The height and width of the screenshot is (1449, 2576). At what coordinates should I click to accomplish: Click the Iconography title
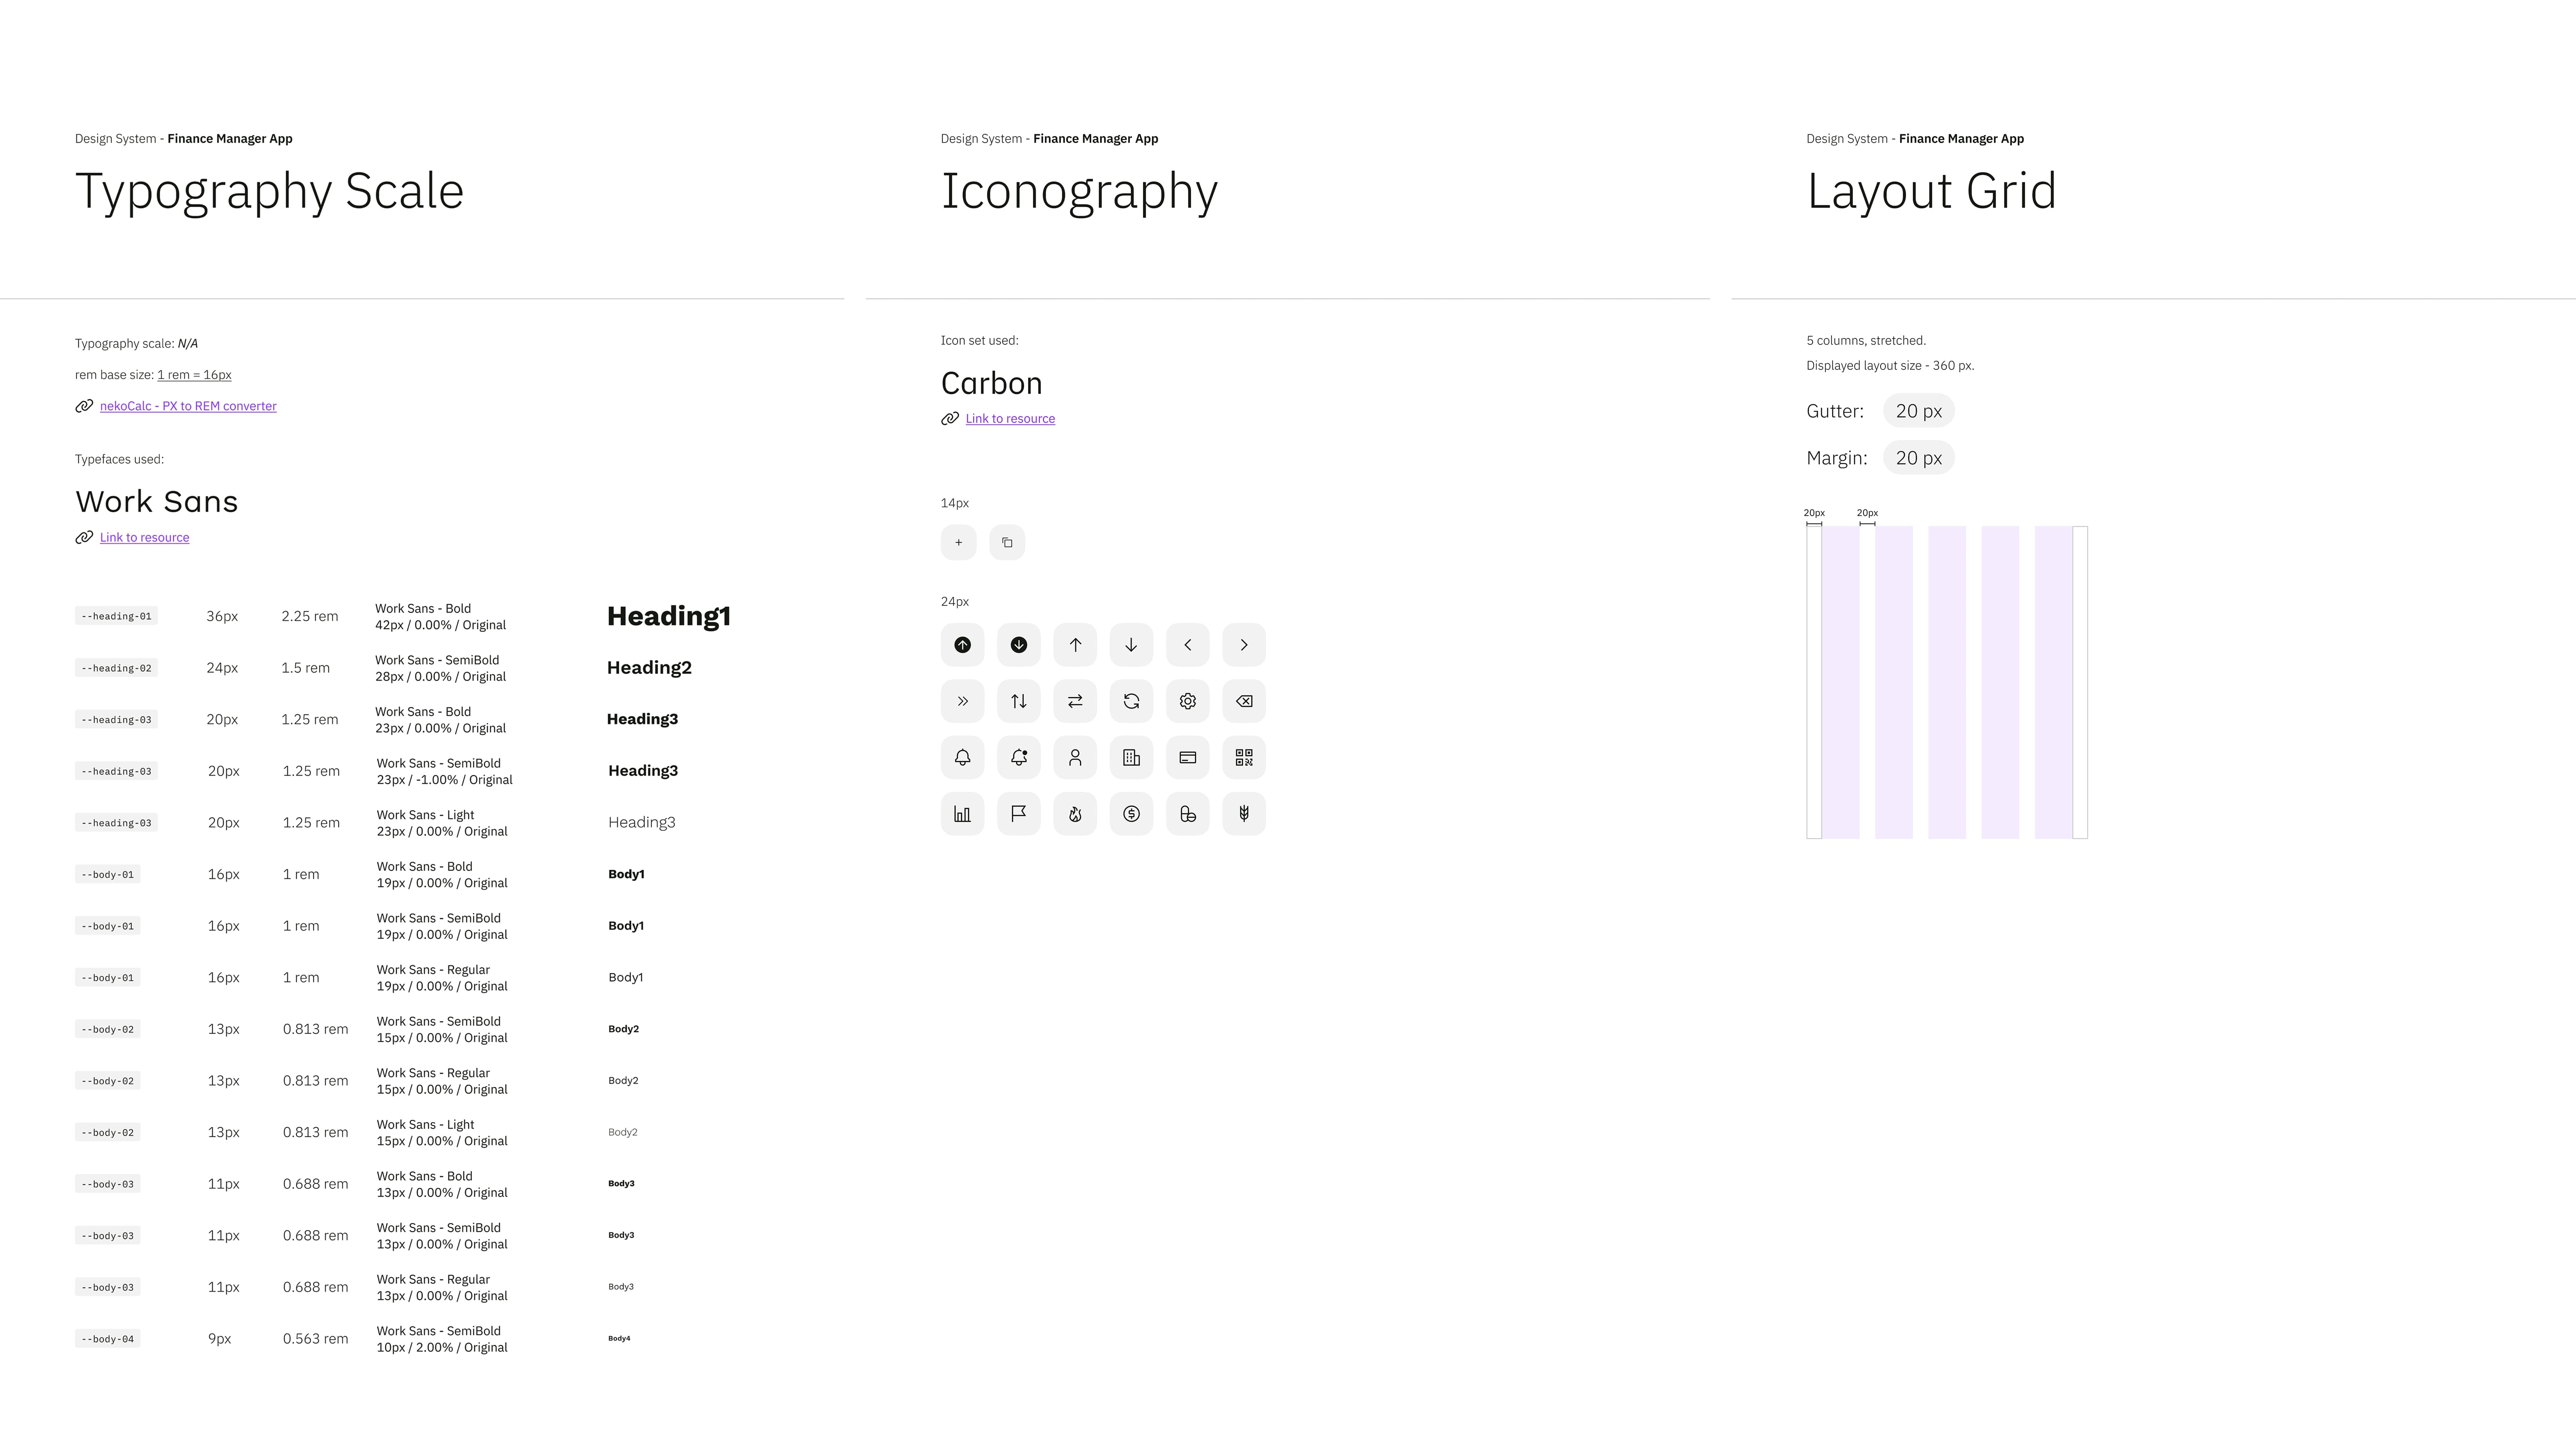point(1079,192)
